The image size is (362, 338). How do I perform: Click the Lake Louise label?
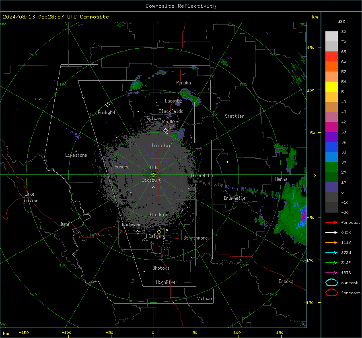coord(31,197)
